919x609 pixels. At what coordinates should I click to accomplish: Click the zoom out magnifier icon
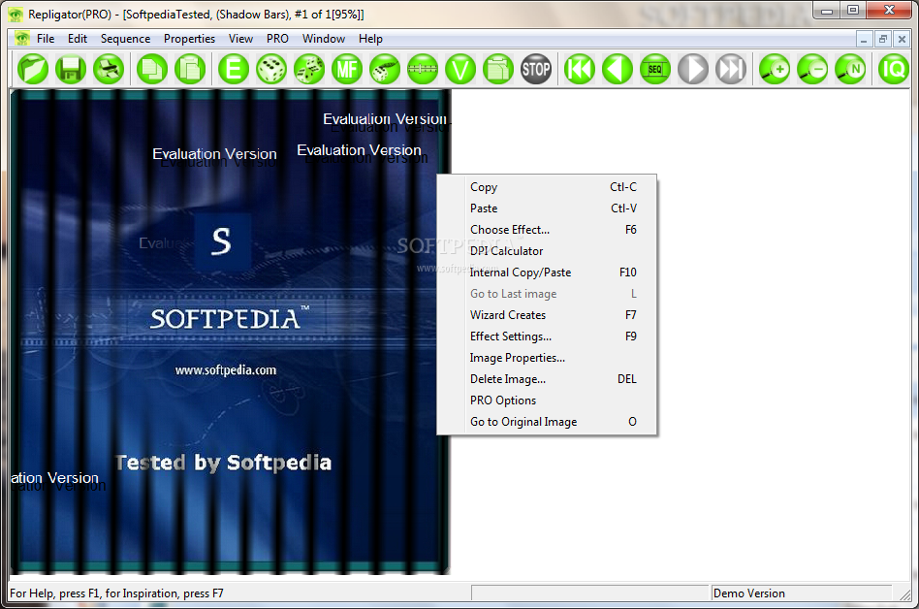[x=812, y=69]
